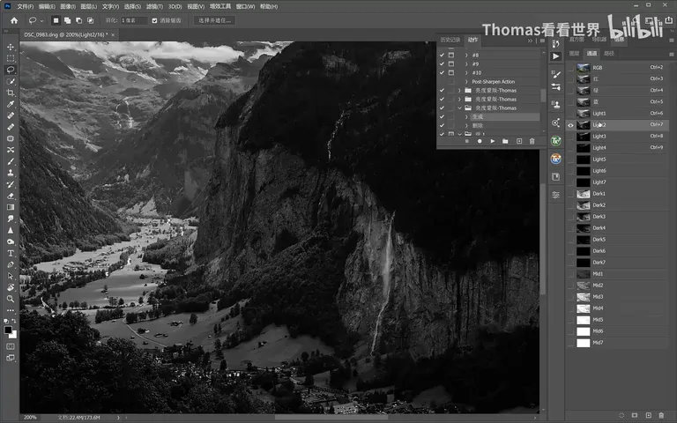Select the Path Selection arrow tool
This screenshot has height=423, width=677.
click(x=11, y=276)
